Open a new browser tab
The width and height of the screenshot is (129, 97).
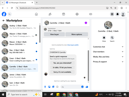[x=37, y=3]
